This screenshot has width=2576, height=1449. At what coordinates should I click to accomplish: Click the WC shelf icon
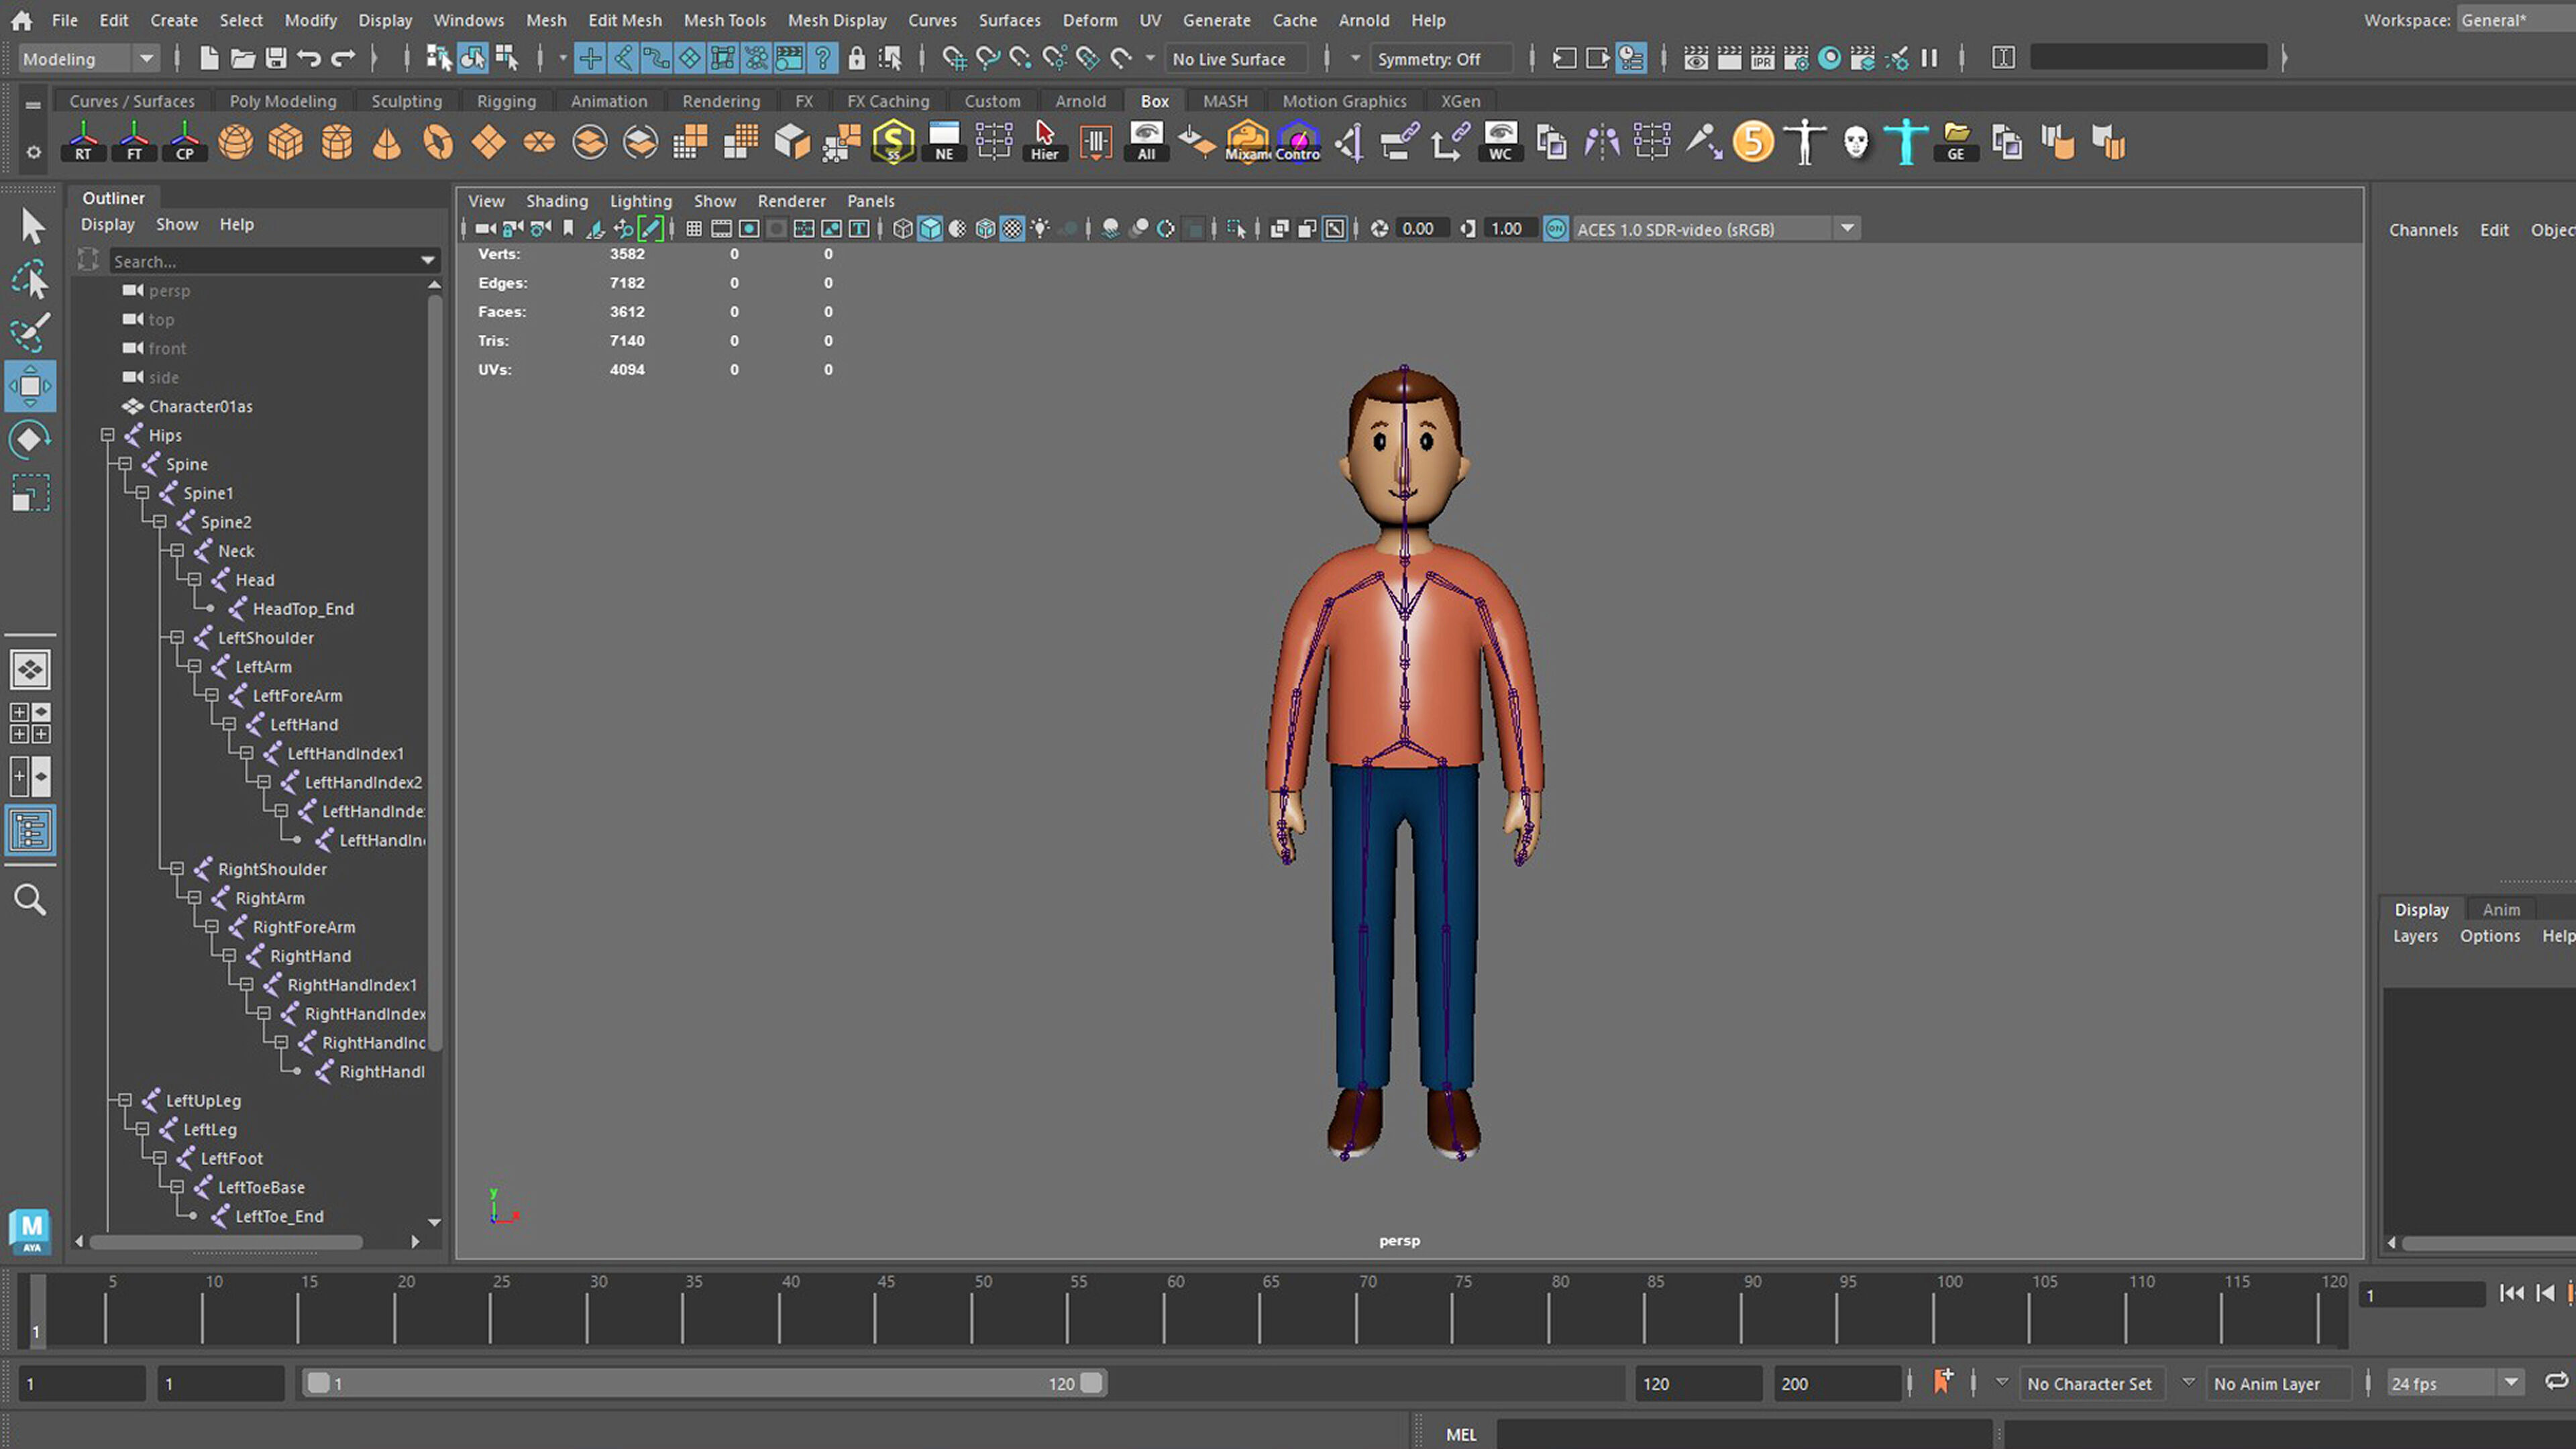click(x=1500, y=142)
